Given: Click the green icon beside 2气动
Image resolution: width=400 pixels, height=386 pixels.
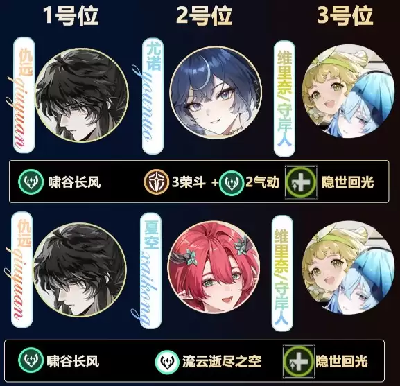Looking at the screenshot, I should pos(232,183).
